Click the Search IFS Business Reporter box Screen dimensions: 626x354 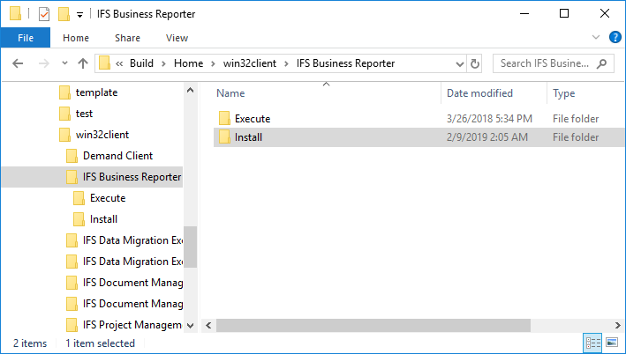(554, 63)
